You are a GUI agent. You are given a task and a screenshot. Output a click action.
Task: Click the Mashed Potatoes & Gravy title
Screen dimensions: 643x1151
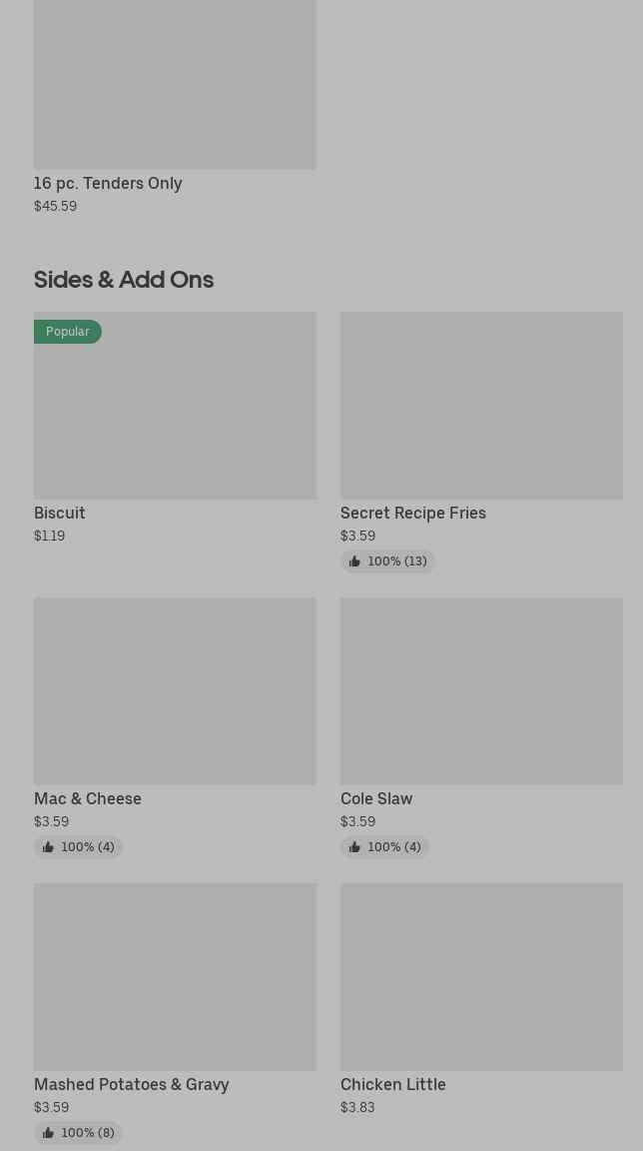coord(132,1085)
